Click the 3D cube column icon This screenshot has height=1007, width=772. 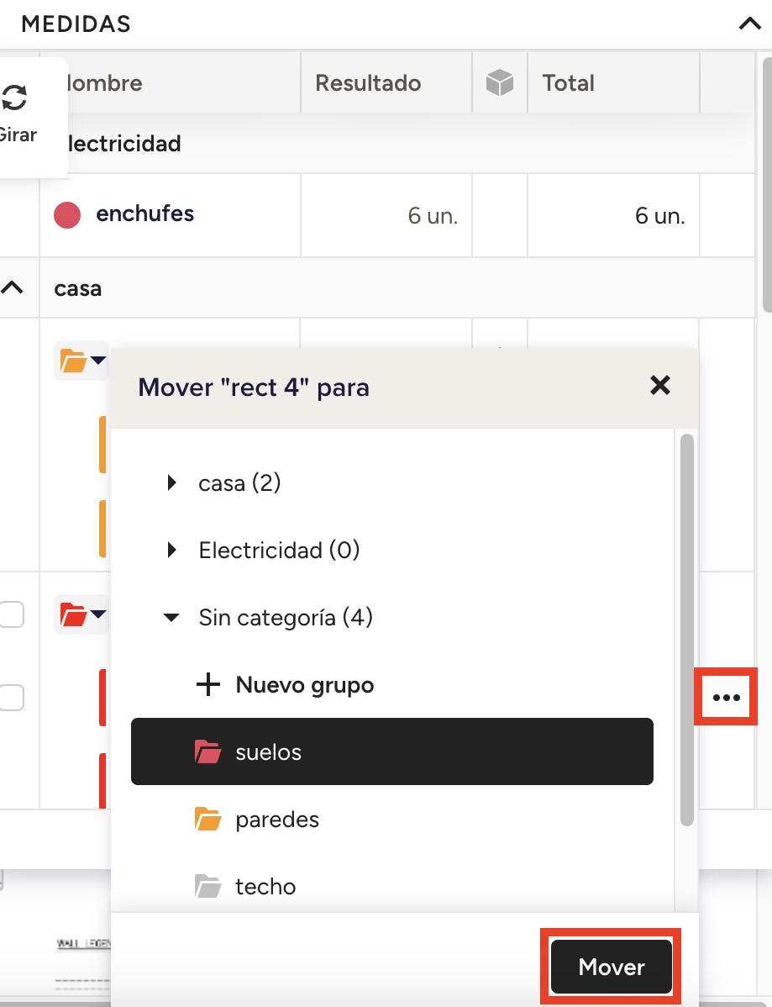[x=499, y=83]
